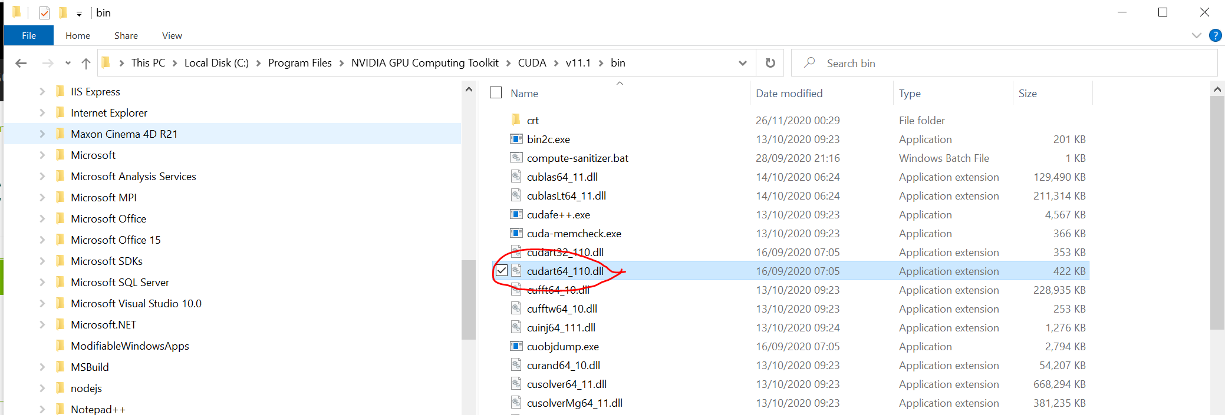Viewport: 1225px width, 415px height.
Task: Select the cufftw64_10.dll file icon
Action: pyautogui.click(x=516, y=308)
